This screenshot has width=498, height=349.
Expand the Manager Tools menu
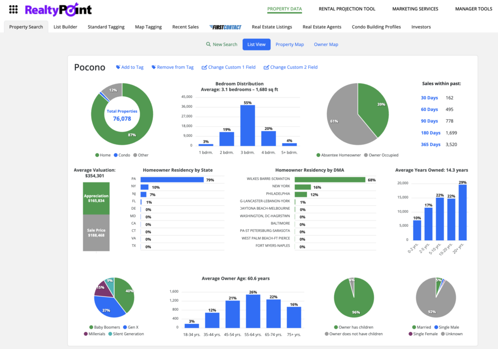(473, 9)
